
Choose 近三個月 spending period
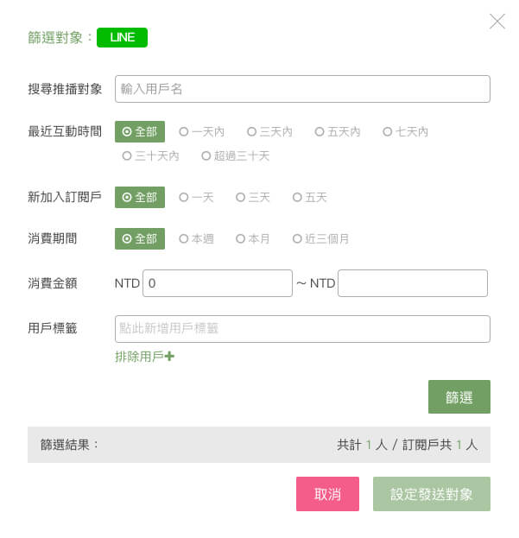coord(321,239)
